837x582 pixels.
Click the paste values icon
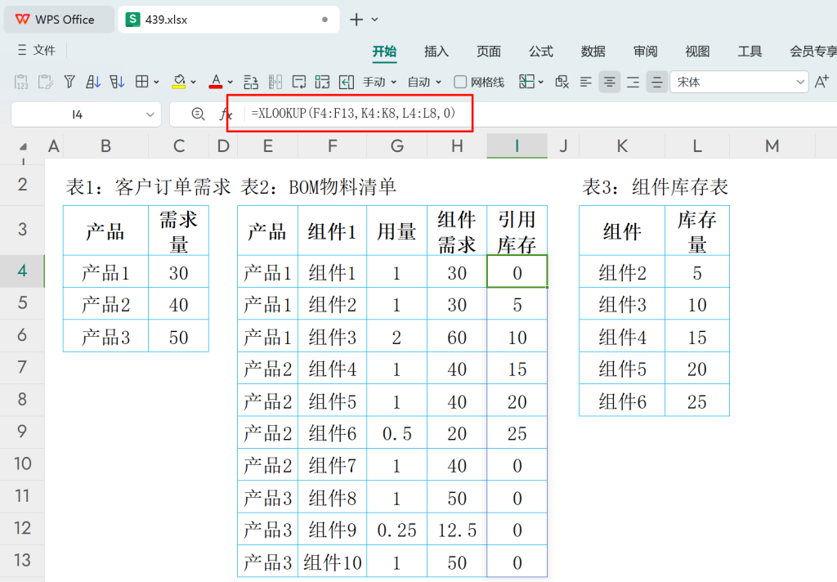pos(20,82)
